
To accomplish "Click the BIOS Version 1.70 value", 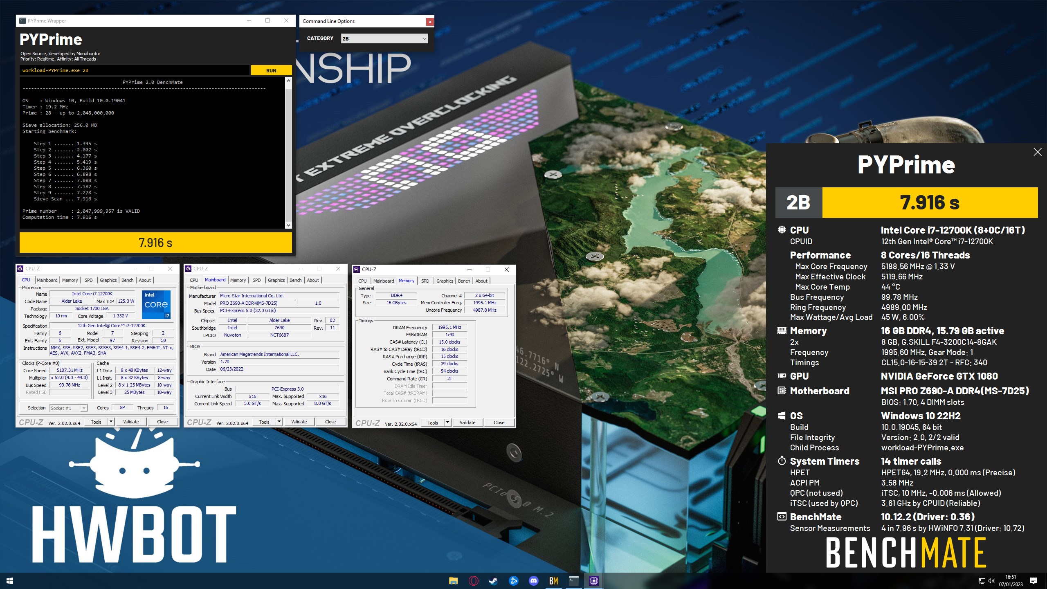I will tap(279, 362).
